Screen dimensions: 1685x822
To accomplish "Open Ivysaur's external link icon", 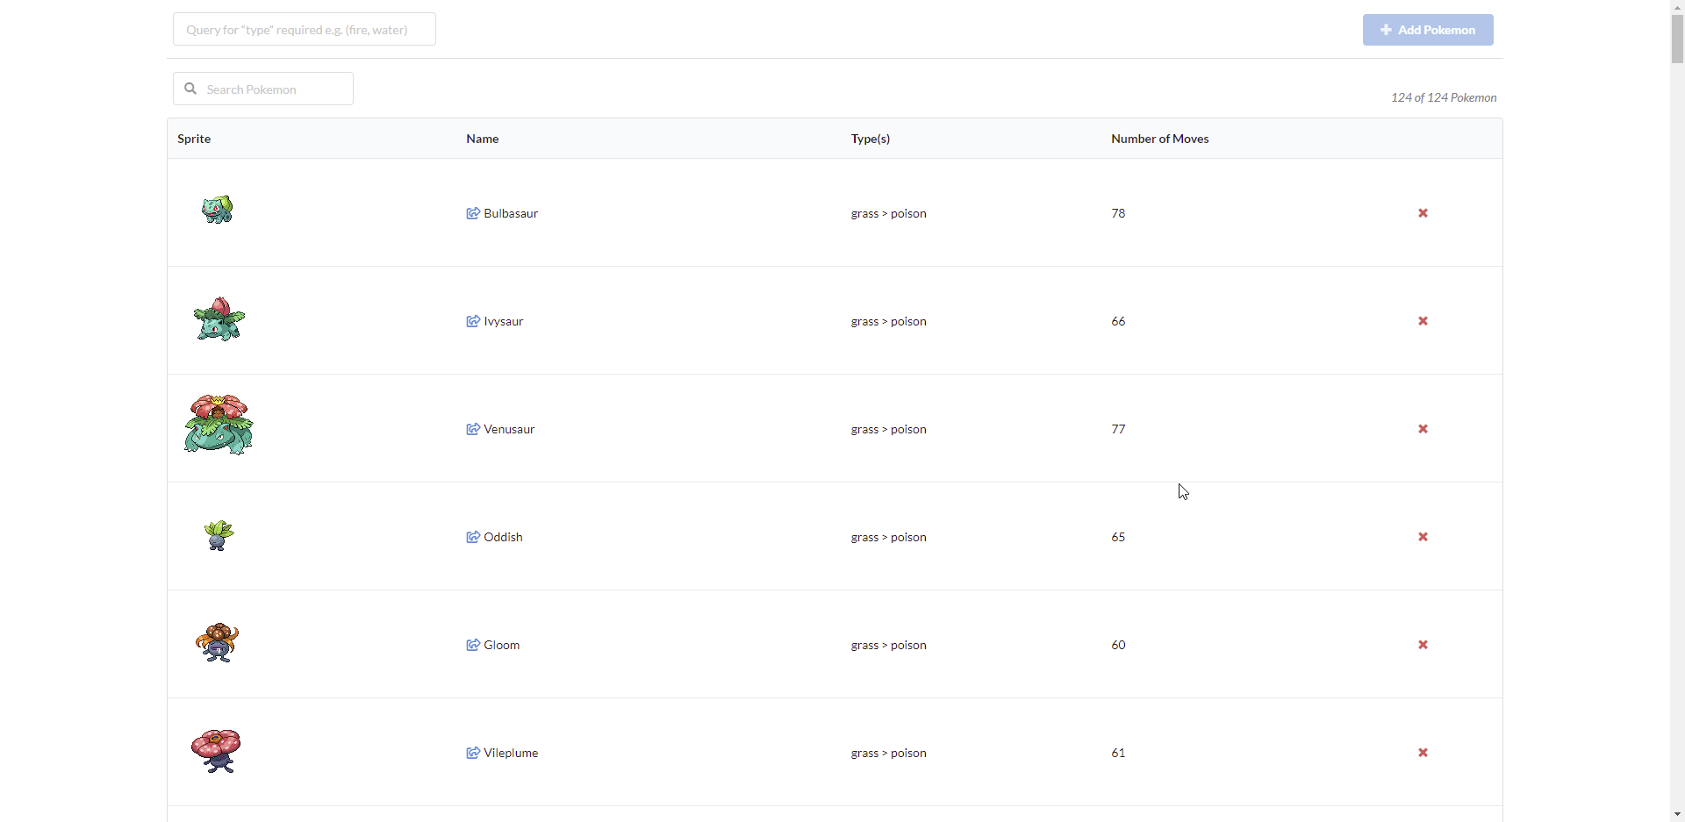I will click(x=473, y=321).
